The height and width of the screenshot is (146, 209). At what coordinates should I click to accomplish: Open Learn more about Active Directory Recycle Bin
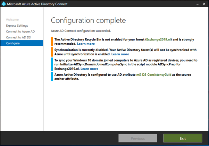[x=86, y=44]
